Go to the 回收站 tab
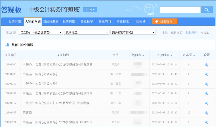The width and height of the screenshot is (216, 127). (x=141, y=22)
